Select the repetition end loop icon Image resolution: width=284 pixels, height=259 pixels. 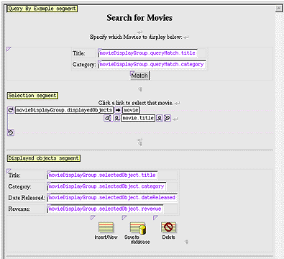(11, 132)
